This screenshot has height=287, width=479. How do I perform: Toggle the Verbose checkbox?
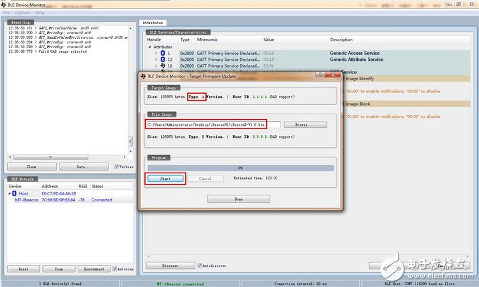coord(116,167)
